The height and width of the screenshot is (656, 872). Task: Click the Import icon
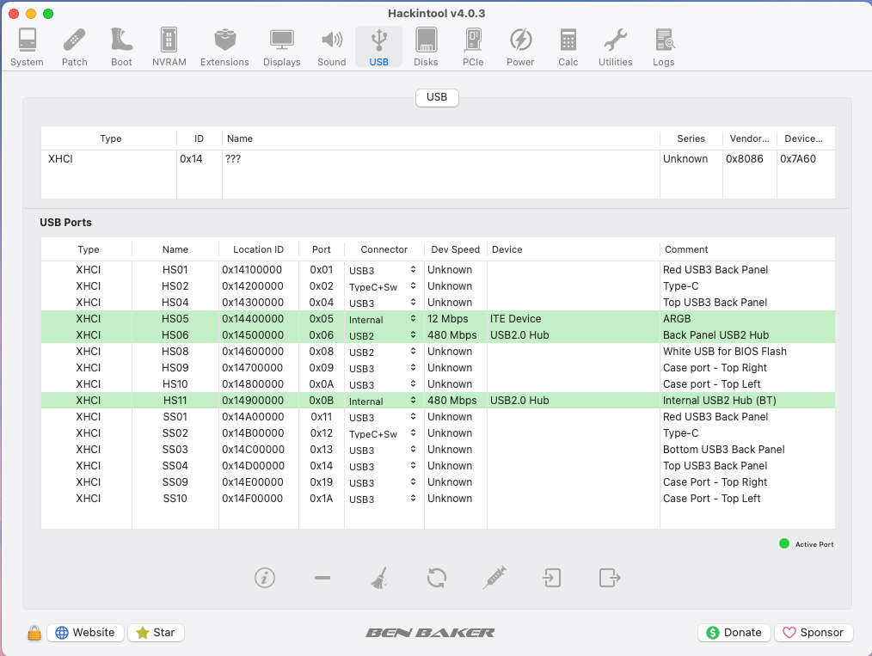click(551, 578)
